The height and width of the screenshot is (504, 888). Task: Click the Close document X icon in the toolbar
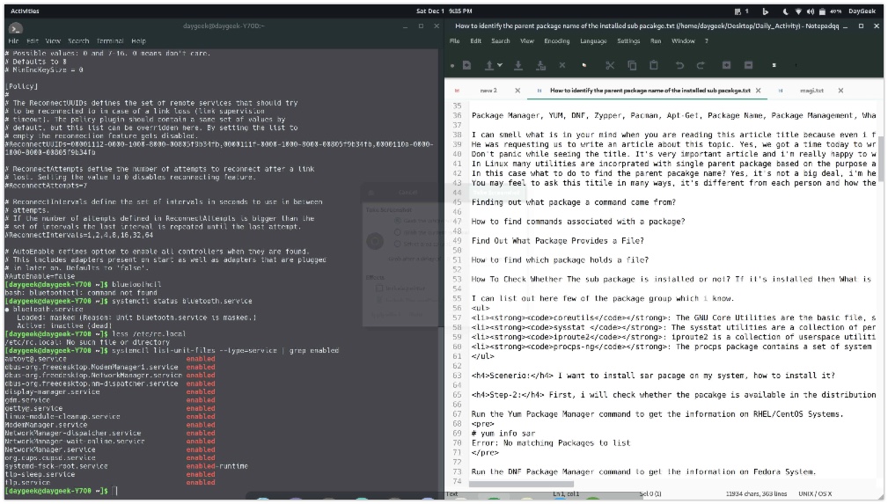click(562, 65)
